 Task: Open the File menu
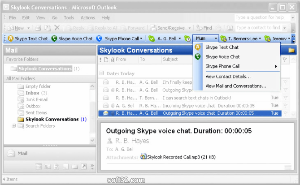coord(12,18)
